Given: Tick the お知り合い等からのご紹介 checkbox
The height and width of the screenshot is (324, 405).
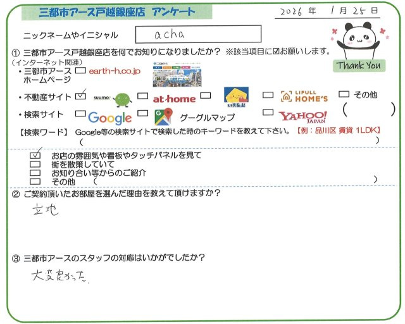Looking at the screenshot, I should pyautogui.click(x=35, y=172).
